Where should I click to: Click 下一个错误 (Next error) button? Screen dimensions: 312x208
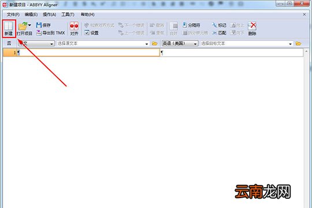(131, 25)
